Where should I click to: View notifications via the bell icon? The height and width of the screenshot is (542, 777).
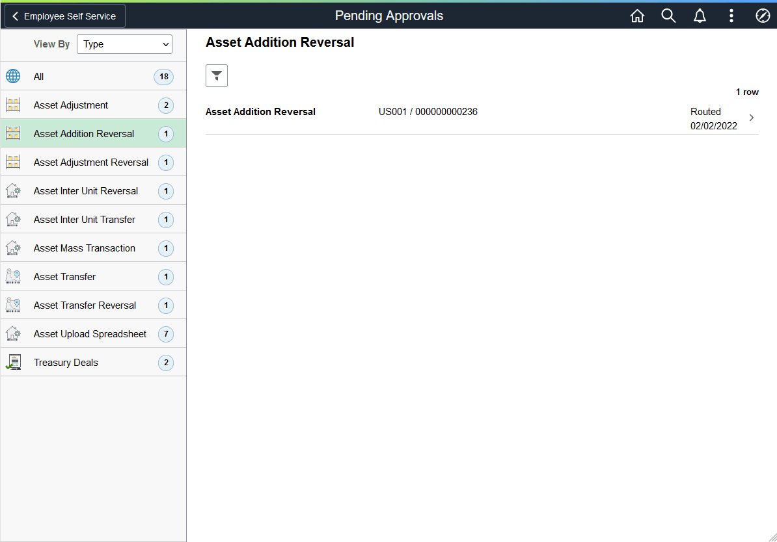[700, 15]
